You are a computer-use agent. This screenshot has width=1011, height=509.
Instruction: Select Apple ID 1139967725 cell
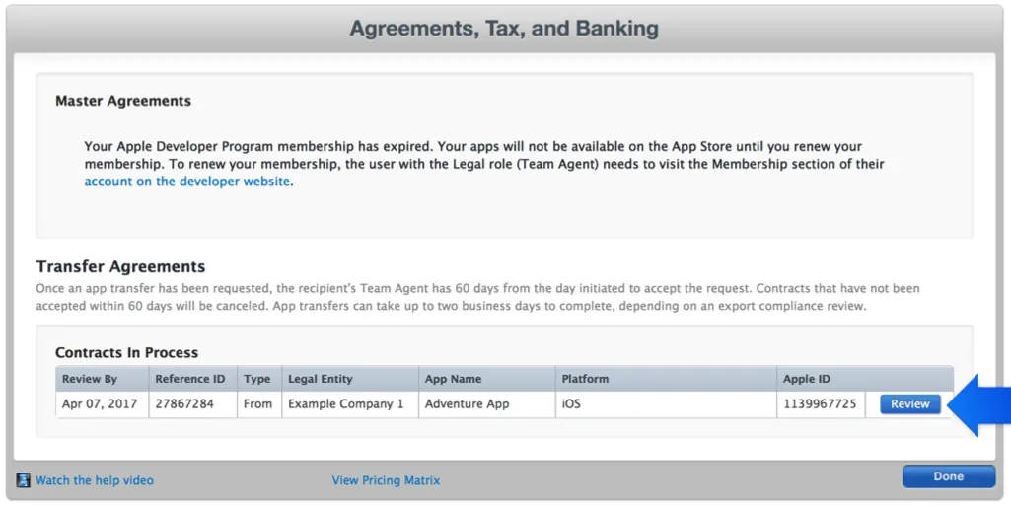(x=821, y=404)
